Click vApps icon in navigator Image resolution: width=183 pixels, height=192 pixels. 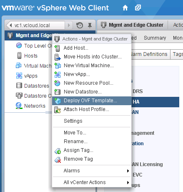tap(19, 76)
